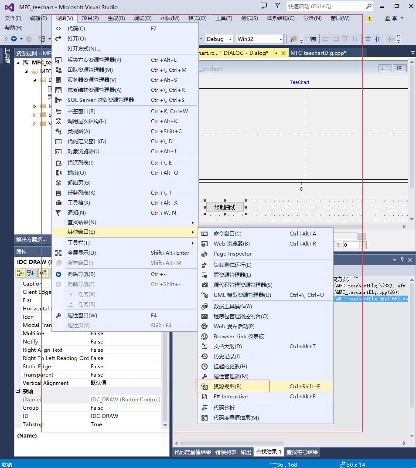Toggle the Transparent property value

coord(97,374)
